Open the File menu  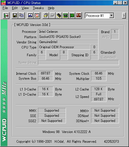pos(5,8)
